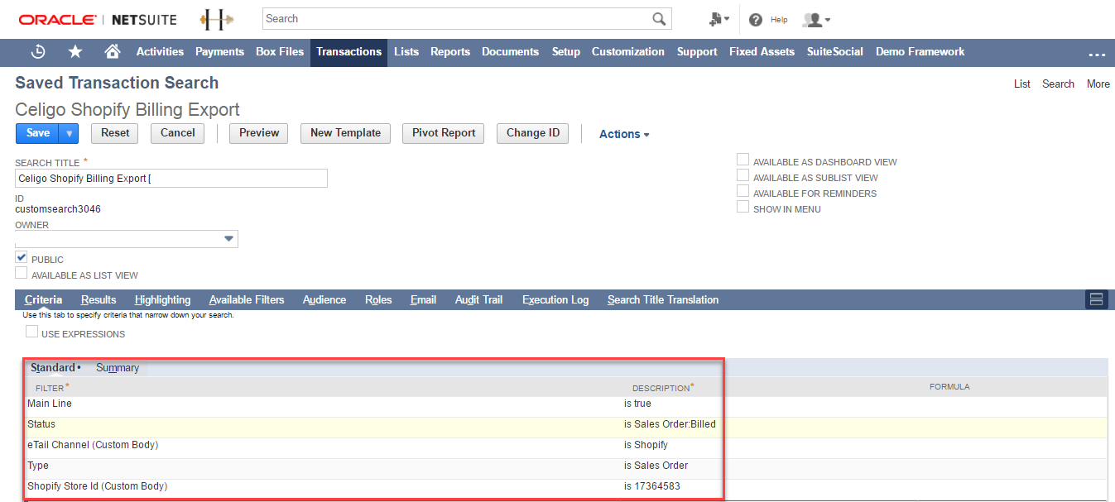Click the List link at top right
The image size is (1115, 502).
[1022, 84]
